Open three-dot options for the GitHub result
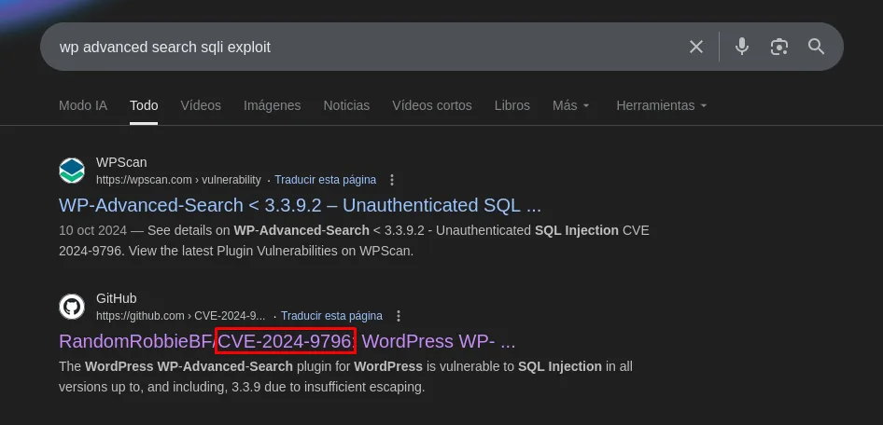 [399, 316]
